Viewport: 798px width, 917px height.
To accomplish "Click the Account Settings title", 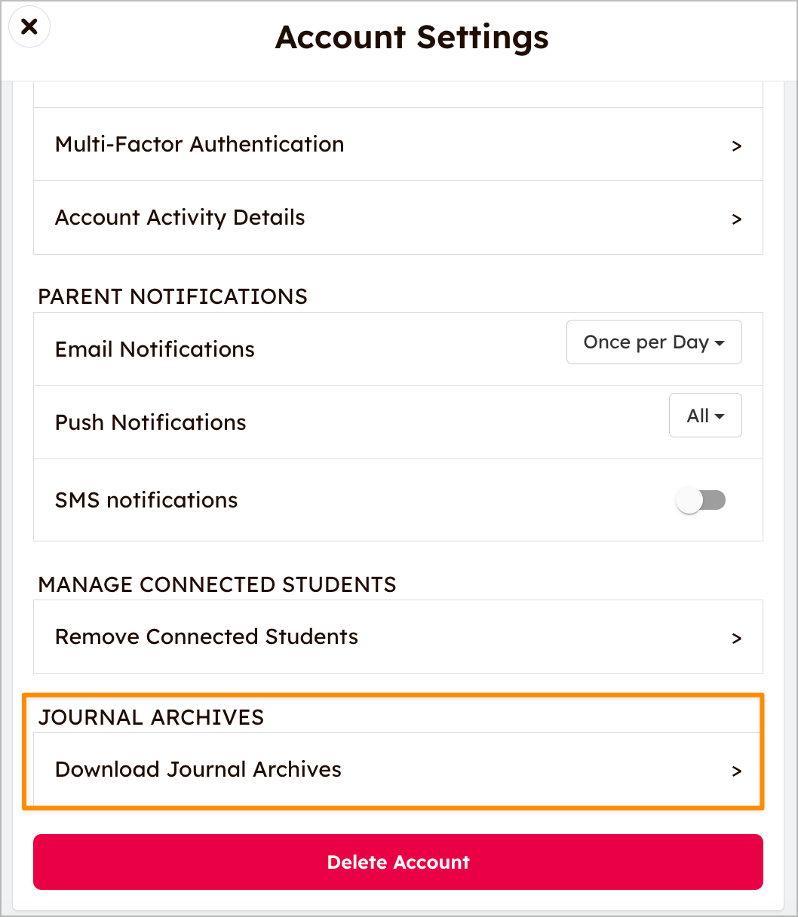I will tap(412, 37).
